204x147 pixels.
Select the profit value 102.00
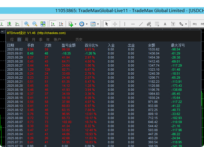pos(67,122)
